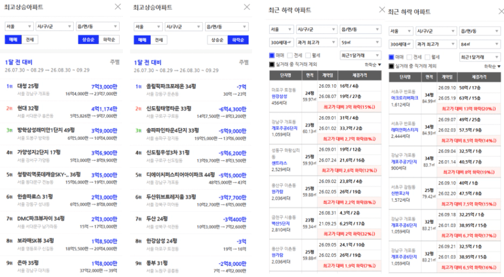Click the 단지명 column header in 59㎡ panel
504x277 pixels.
285,75
